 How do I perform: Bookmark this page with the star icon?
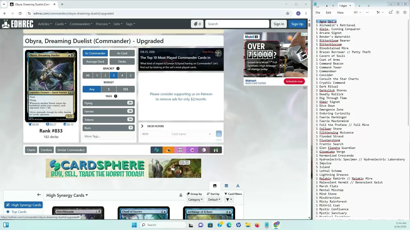(x=288, y=13)
